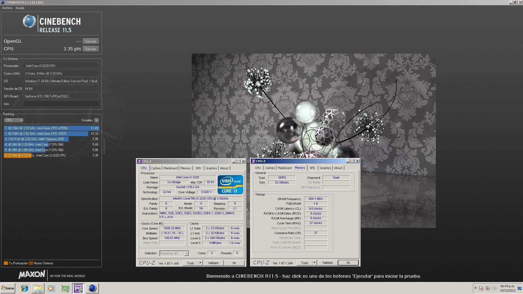Open Windows Media Player taskbar icon
This screenshot has width=523, height=294.
(51, 288)
